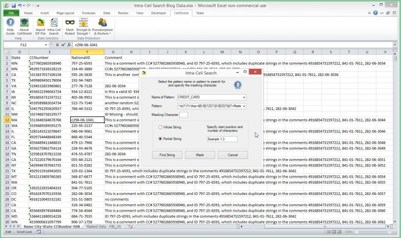The width and height of the screenshot is (401, 238).
Task: Open Encrypt & Decrypt menu
Action: pos(83,26)
